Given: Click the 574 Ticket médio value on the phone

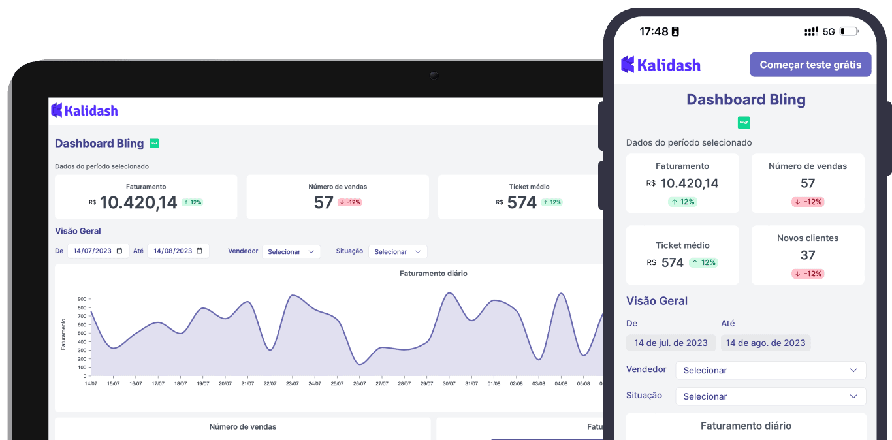Looking at the screenshot, I should point(673,262).
